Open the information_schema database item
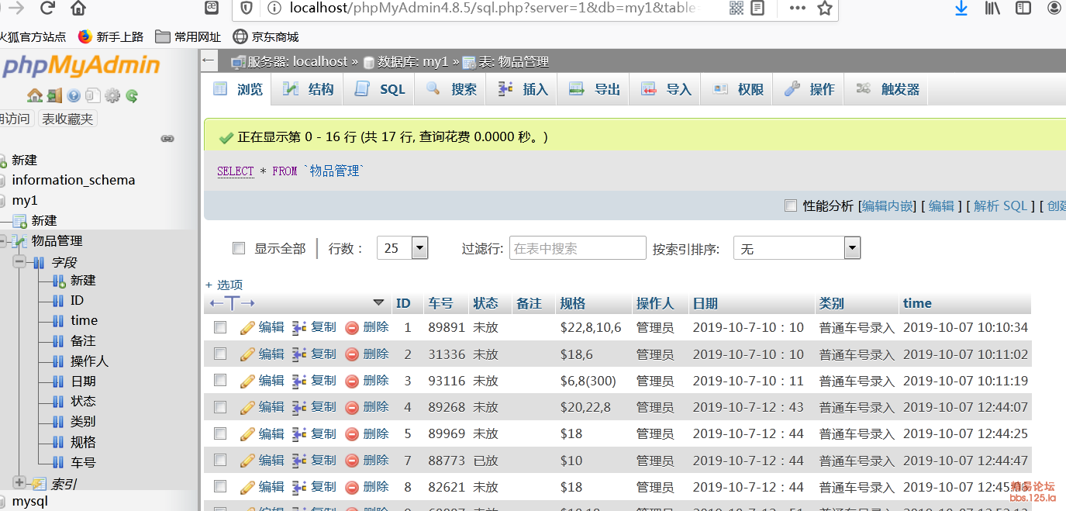The image size is (1066, 511). tap(74, 180)
